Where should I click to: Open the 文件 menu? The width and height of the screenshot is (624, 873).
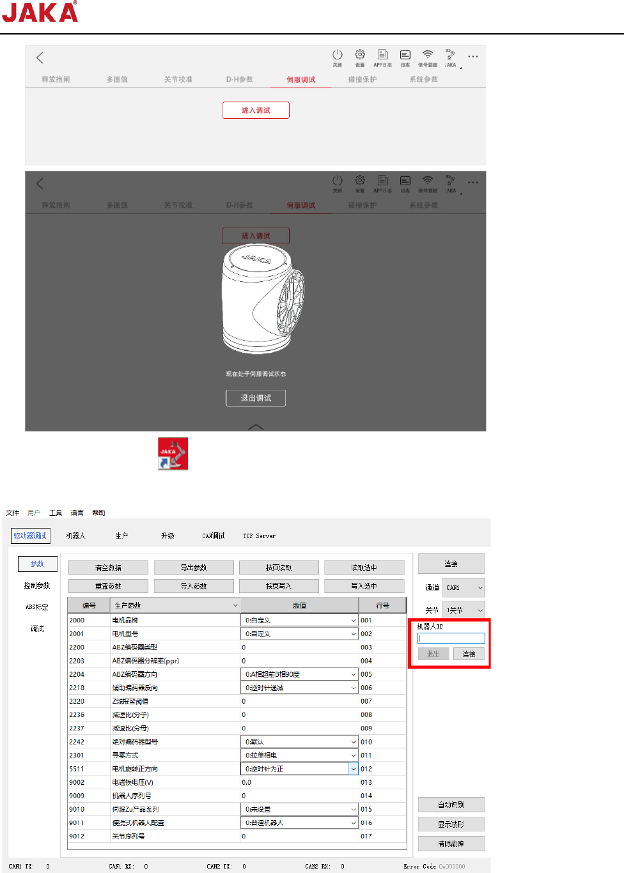click(13, 513)
